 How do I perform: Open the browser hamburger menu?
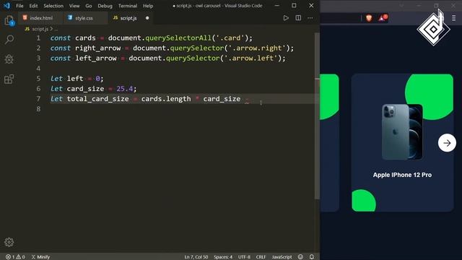tap(454, 18)
